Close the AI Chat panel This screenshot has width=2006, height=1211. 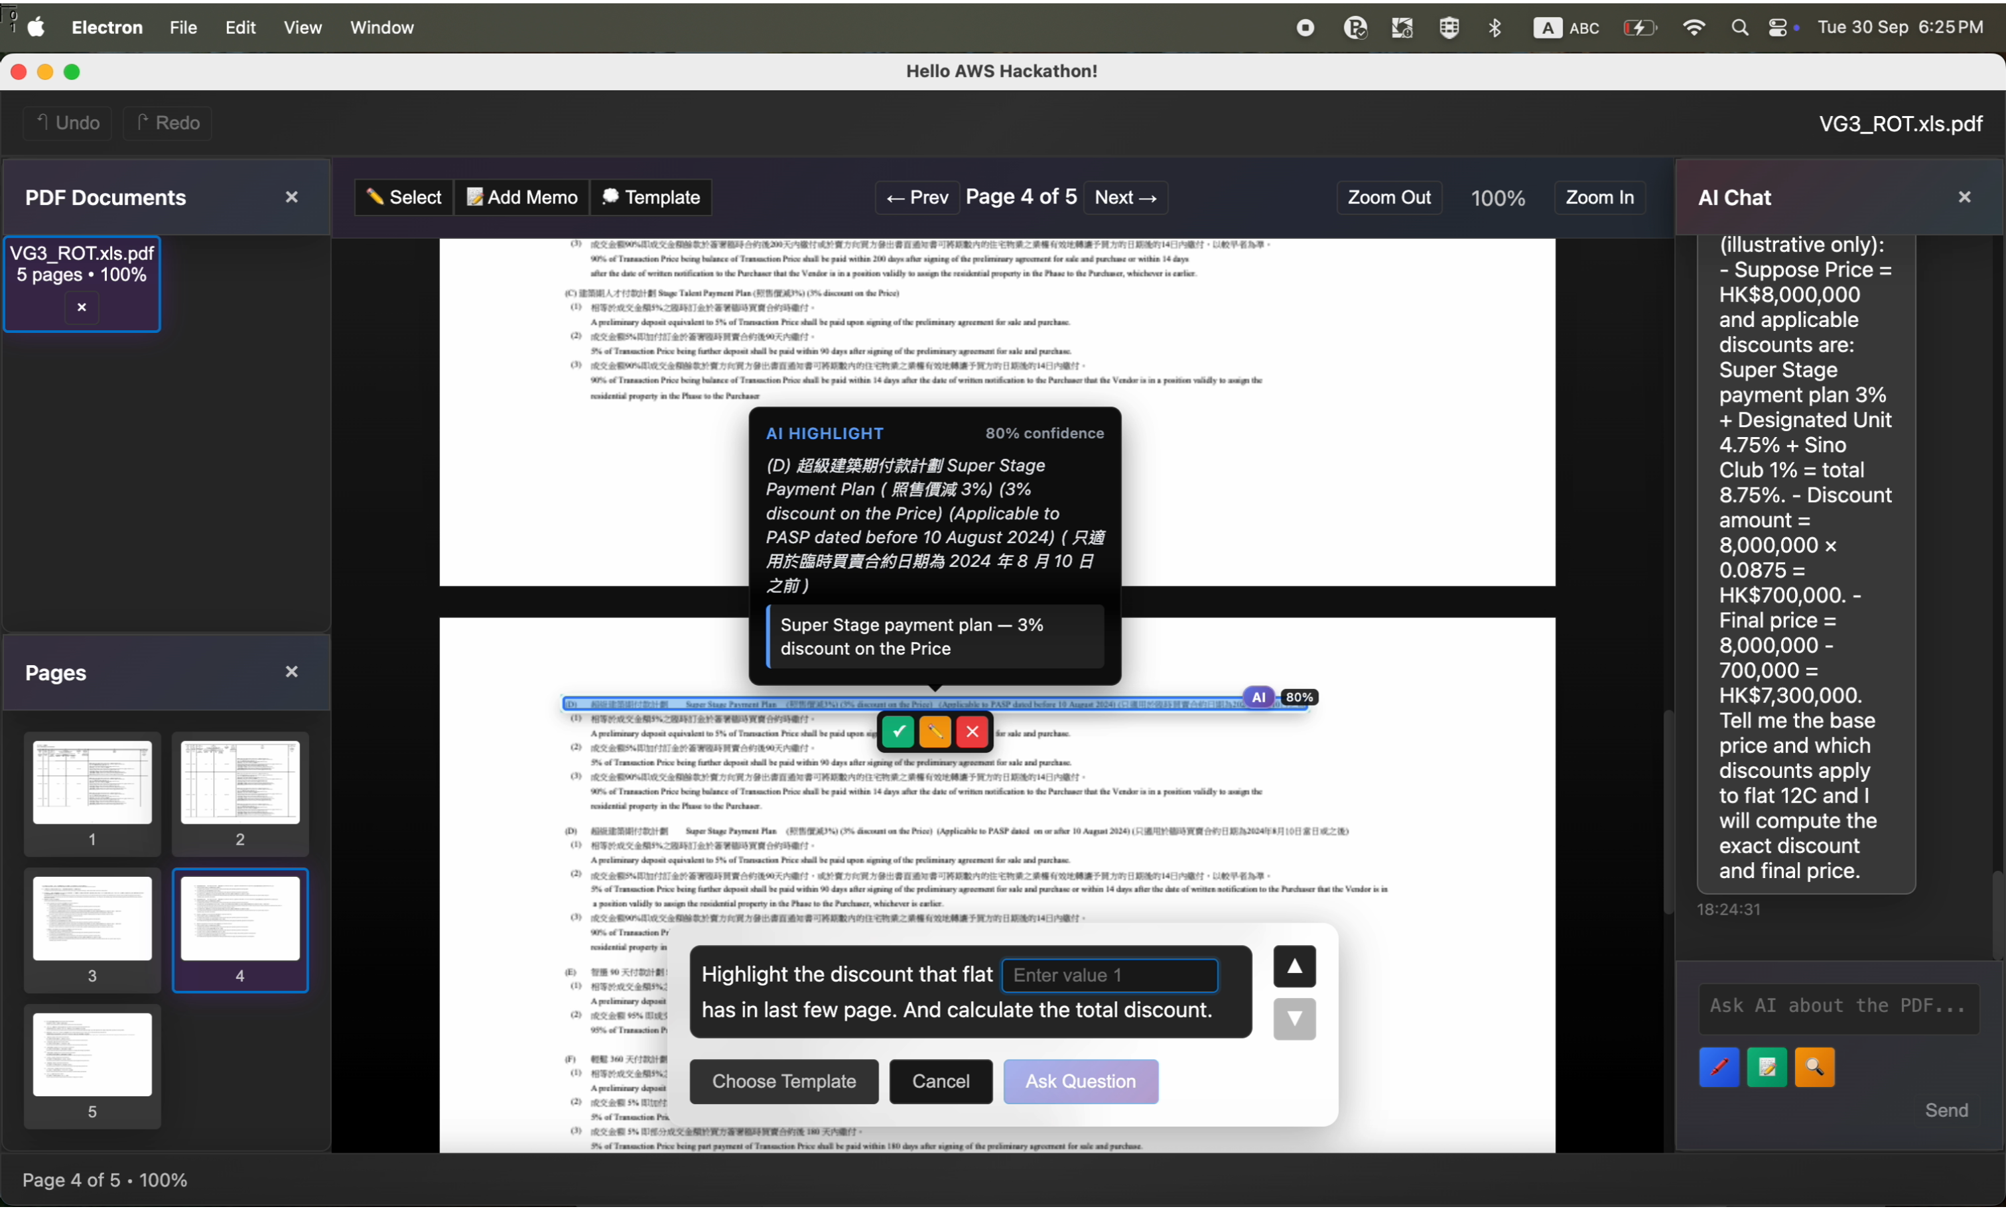coord(1964,197)
